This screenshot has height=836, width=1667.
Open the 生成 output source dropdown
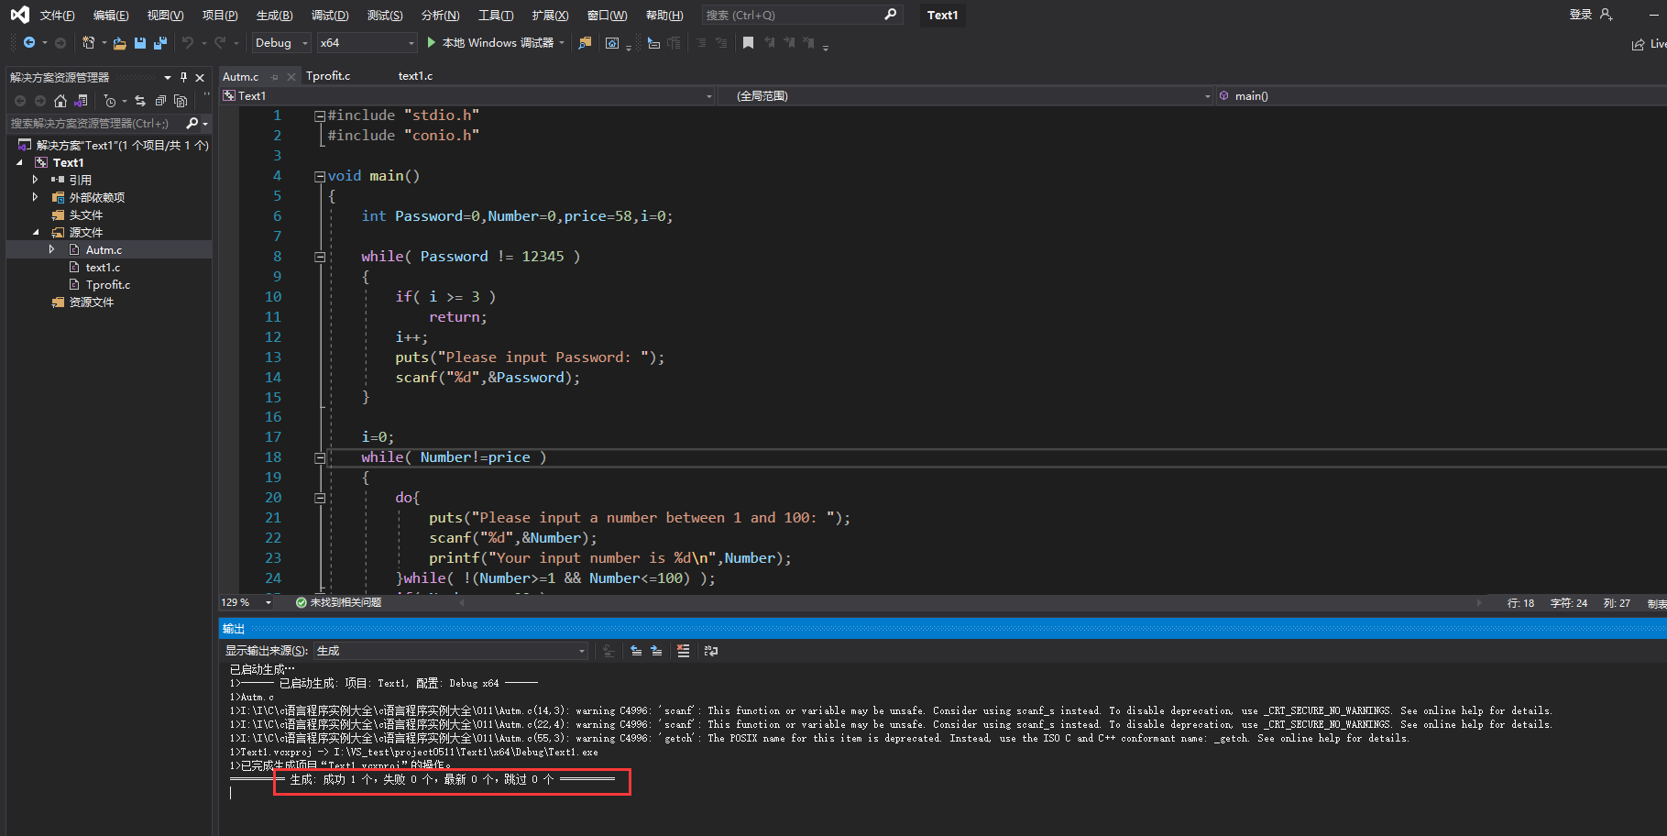(581, 650)
